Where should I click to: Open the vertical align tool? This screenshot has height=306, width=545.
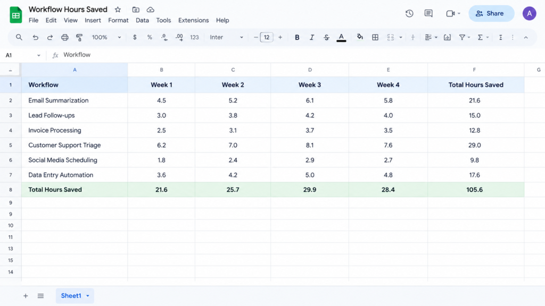click(x=413, y=37)
